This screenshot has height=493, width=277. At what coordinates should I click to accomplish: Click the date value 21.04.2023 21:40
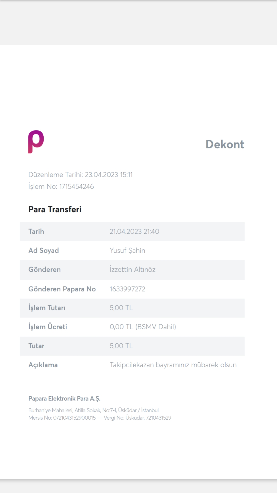[x=134, y=231]
